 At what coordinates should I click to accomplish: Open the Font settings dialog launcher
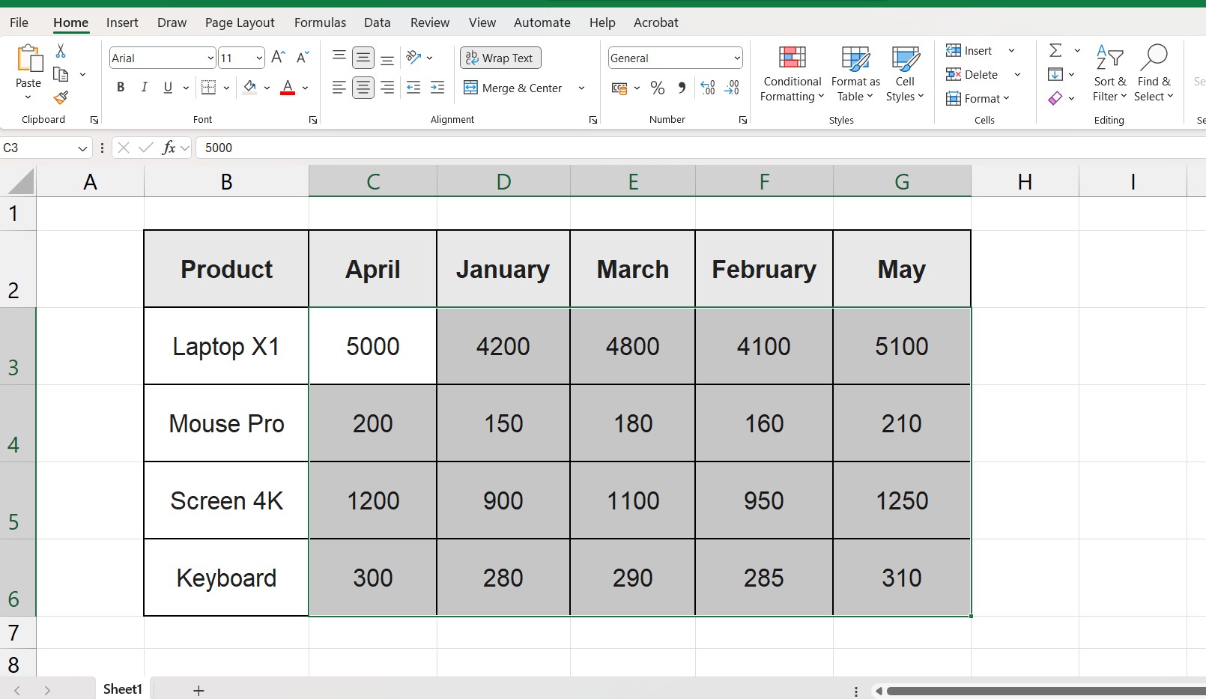pos(312,119)
